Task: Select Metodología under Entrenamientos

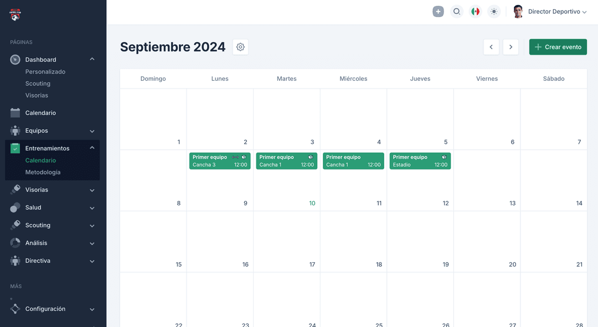Action: pyautogui.click(x=43, y=172)
